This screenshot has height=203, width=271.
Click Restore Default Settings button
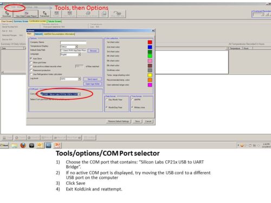(x=119, y=121)
